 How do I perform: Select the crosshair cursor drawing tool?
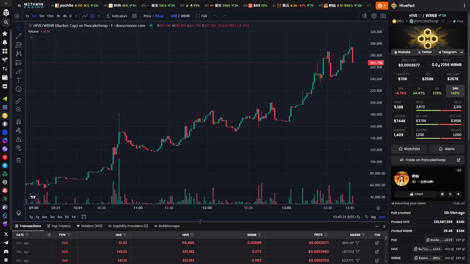pyautogui.click(x=18, y=28)
